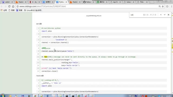Open the green square icon app in taskbar
173x97 pixels.
[79, 96]
